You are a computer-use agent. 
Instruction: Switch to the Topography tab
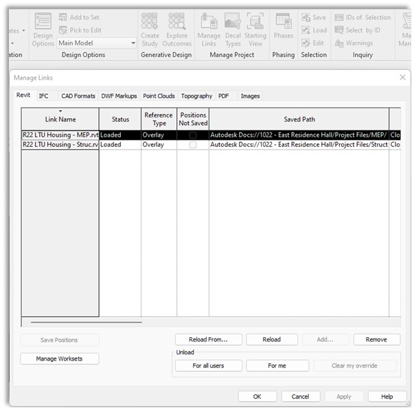[197, 96]
